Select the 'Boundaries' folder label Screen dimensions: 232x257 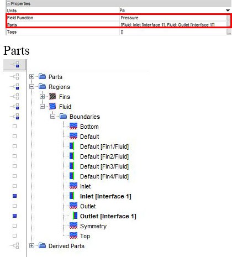[x=85, y=117]
